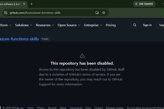Open GitHub search with magnifier icon
This screenshot has height=109, width=164.
135,25
